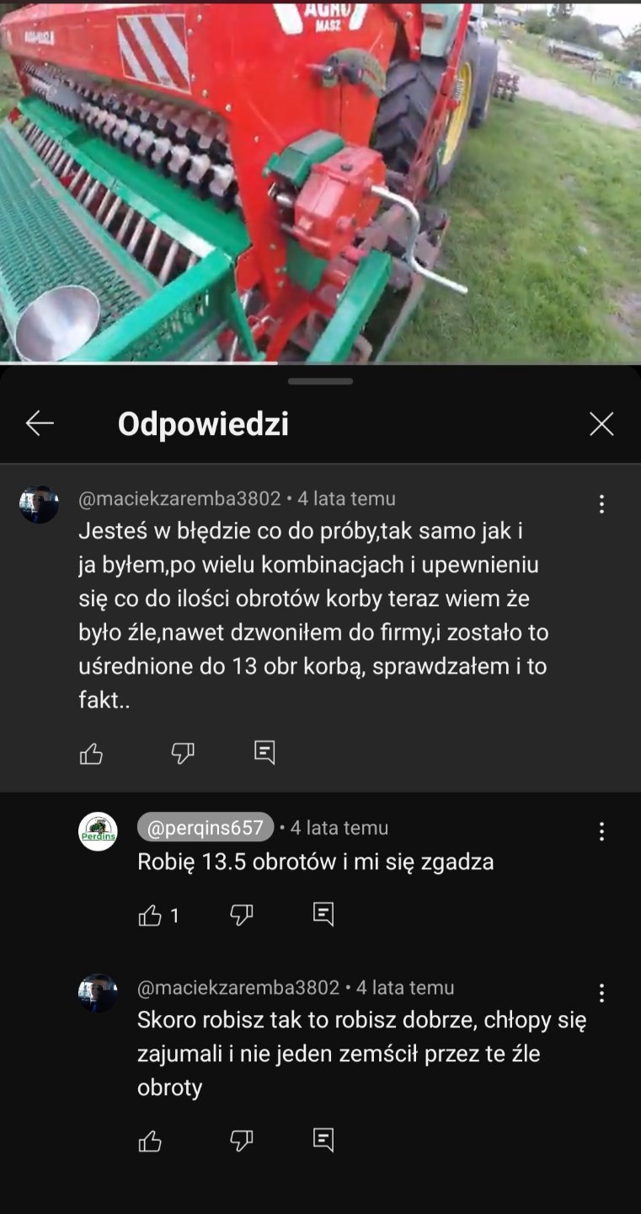The width and height of the screenshot is (641, 1214).
Task: Open options menu for the perqins657 reply
Action: point(601,832)
